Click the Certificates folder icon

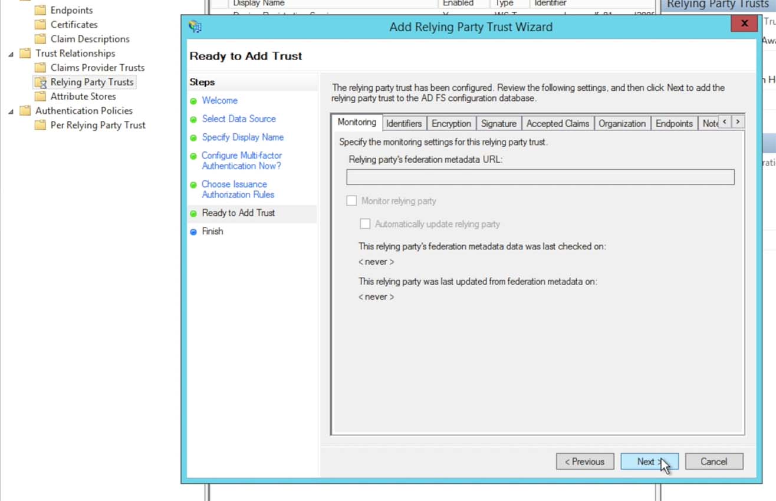(x=40, y=25)
